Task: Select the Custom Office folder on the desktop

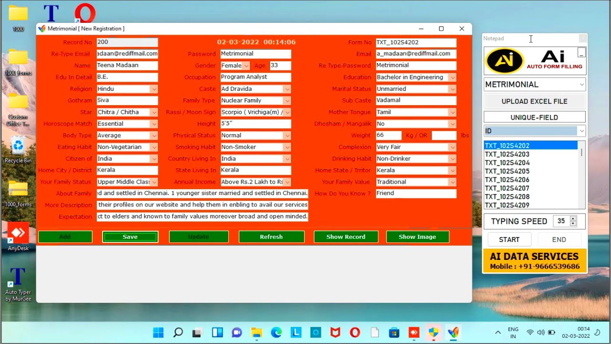Action: (x=18, y=110)
